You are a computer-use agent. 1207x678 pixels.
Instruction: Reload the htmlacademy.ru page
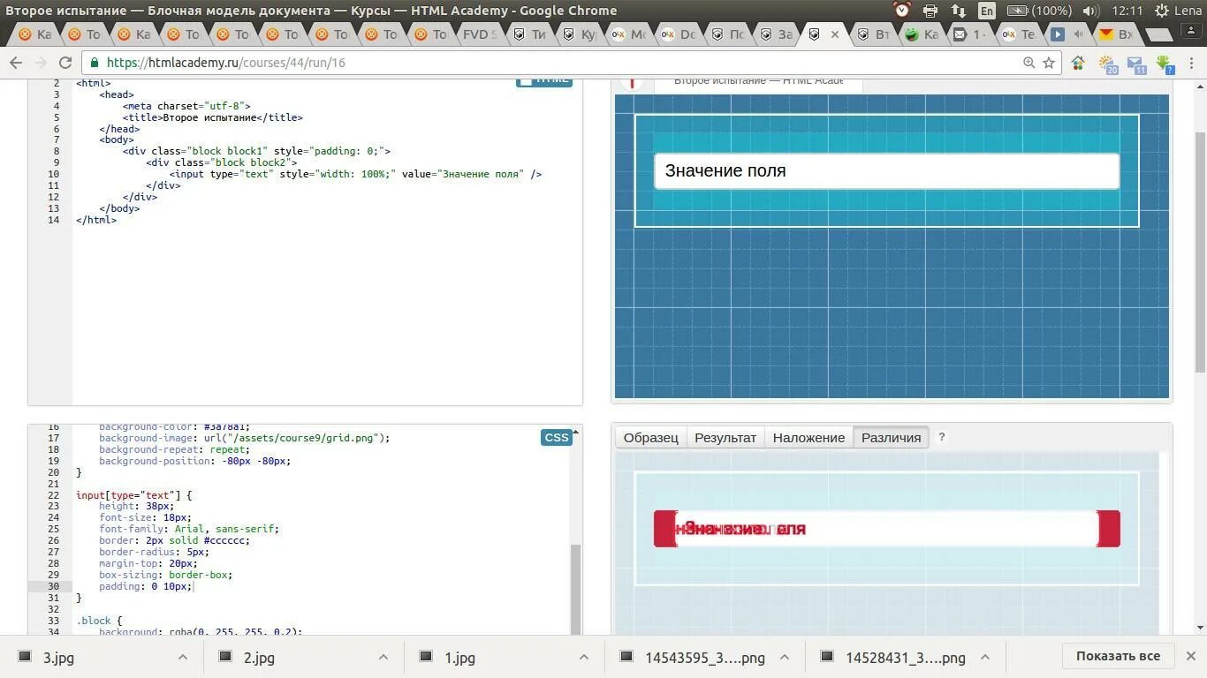coord(65,63)
